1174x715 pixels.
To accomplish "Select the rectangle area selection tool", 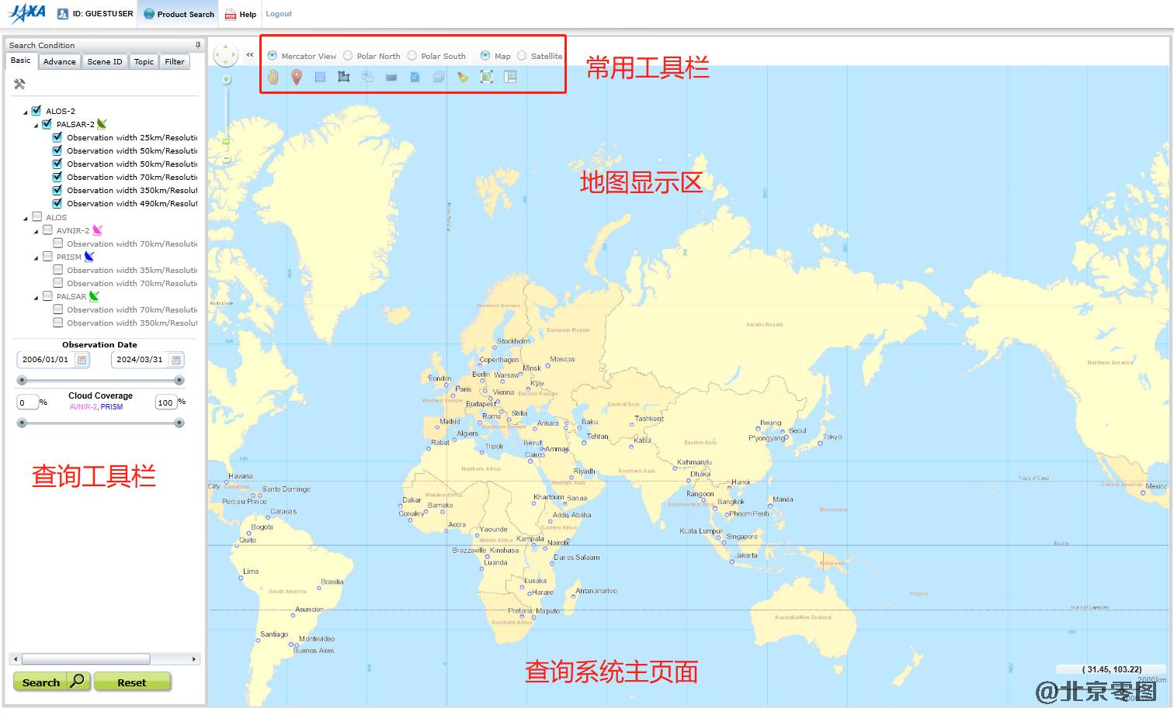I will [x=320, y=77].
